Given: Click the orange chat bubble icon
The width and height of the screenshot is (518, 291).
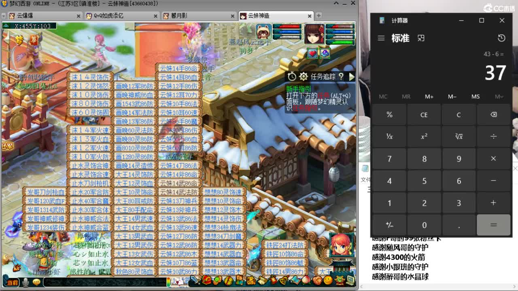Looking at the screenshot, I should (x=36, y=282).
